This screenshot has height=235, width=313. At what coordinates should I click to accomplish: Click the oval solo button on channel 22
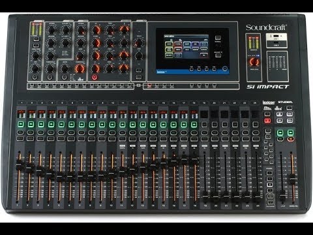click(x=235, y=133)
